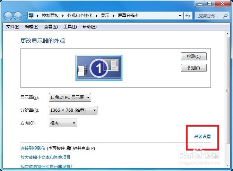The height and width of the screenshot is (171, 233).
Task: Expand arrow before 控制面板 breadcrumb
Action: coord(37,16)
